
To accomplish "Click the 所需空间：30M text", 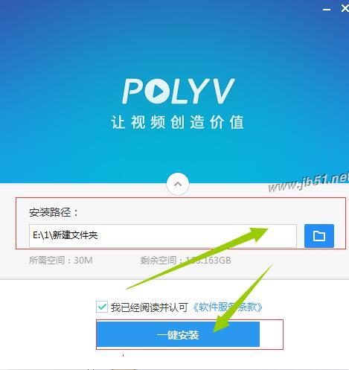I will 61,261.
